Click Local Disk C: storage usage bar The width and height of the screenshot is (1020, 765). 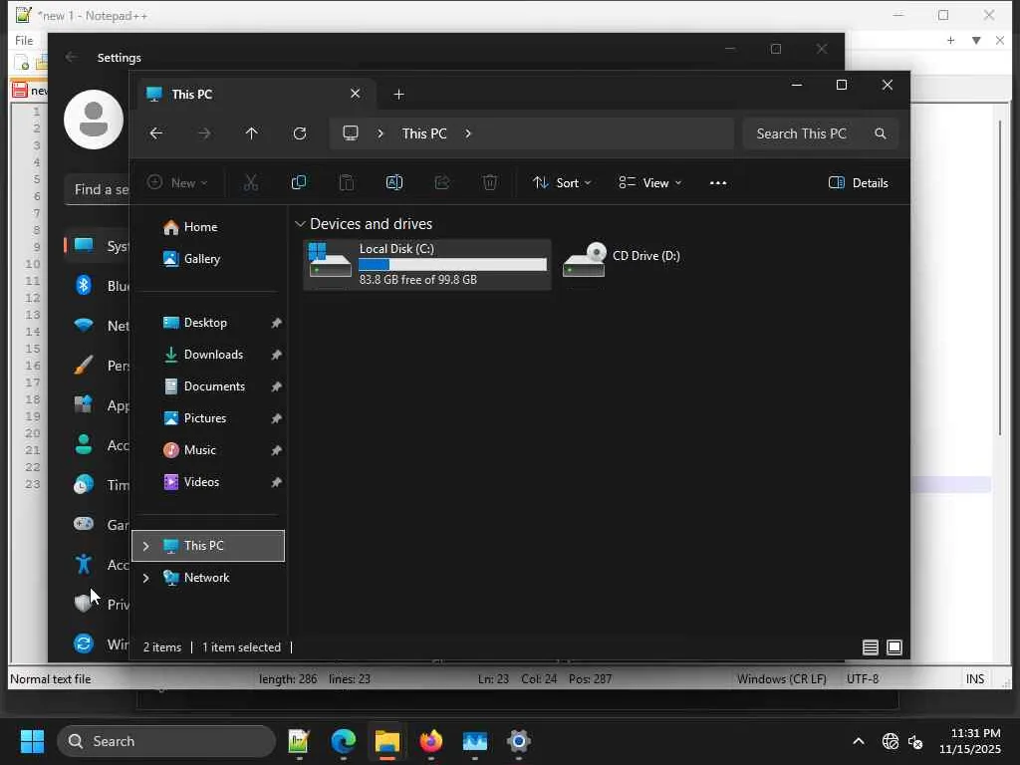click(x=453, y=264)
